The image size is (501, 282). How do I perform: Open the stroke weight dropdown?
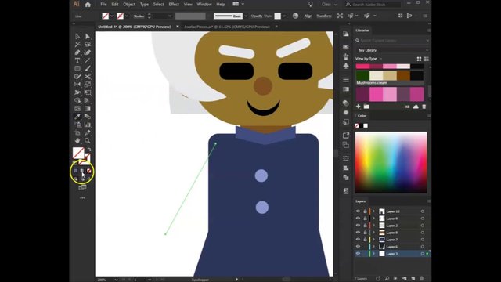pyautogui.click(x=170, y=16)
